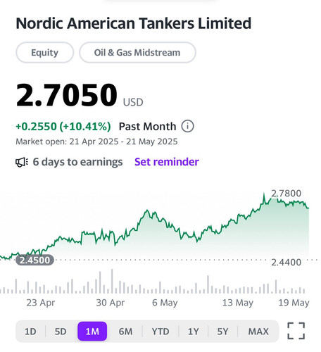Click the 30 Apr date marker
The image size is (321, 352).
tap(111, 303)
